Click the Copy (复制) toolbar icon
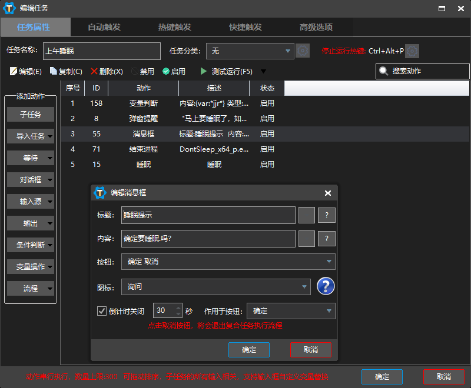The height and width of the screenshot is (388, 471). (54, 71)
